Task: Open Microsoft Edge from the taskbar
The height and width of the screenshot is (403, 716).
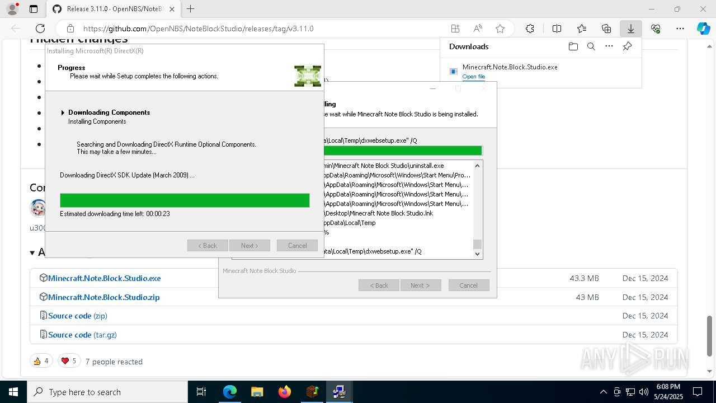Action: 230,392
